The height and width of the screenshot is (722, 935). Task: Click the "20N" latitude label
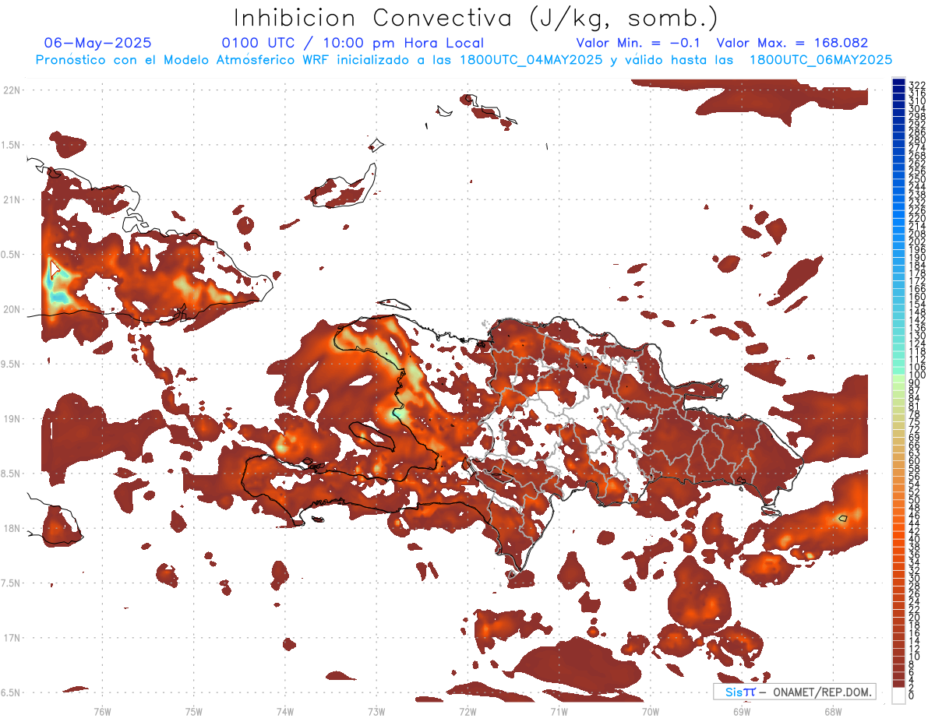(12, 309)
